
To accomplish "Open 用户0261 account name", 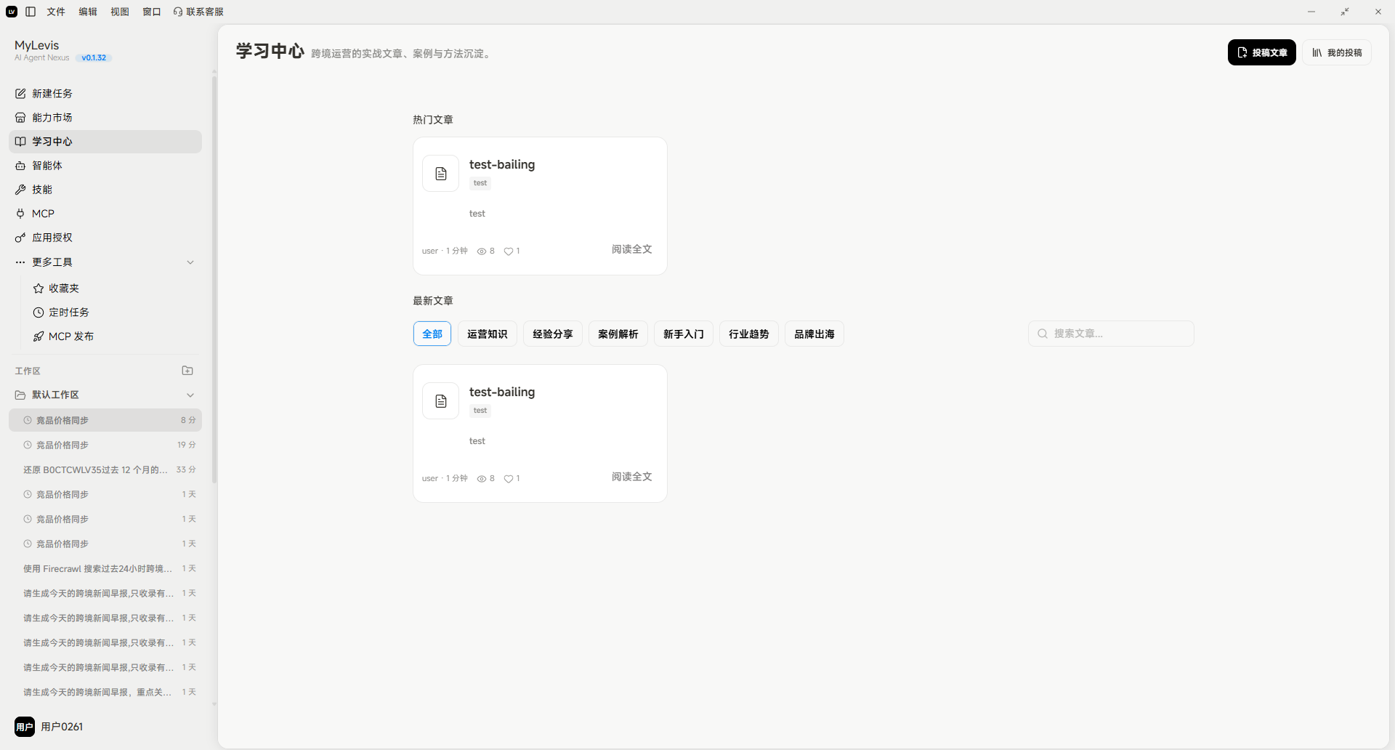I will [62, 727].
